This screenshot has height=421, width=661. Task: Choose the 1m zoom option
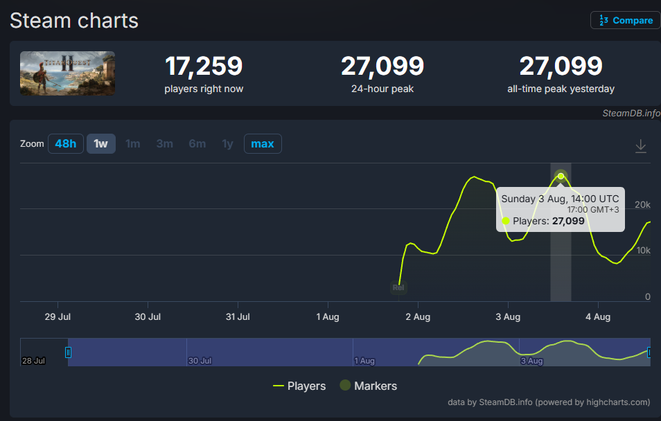(133, 144)
